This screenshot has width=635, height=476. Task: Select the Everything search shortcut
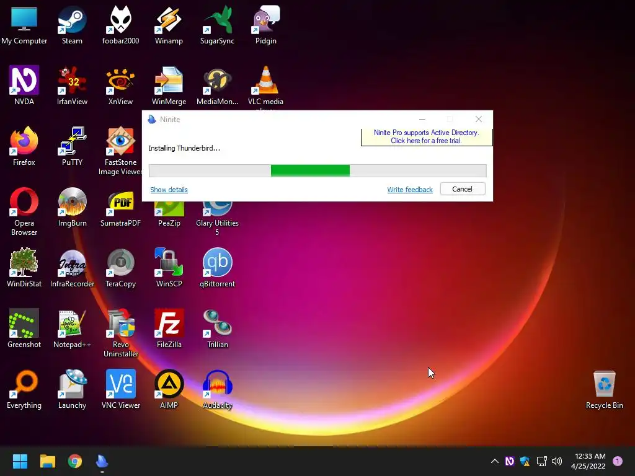tap(24, 389)
